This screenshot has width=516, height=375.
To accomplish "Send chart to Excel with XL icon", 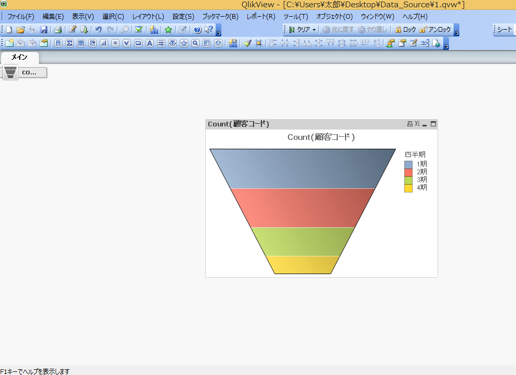I will (417, 124).
